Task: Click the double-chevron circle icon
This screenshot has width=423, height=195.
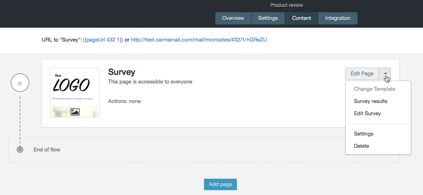Action: [x=20, y=83]
